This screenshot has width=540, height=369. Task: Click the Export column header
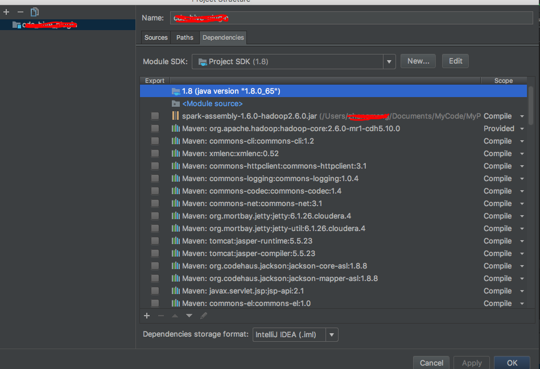[x=155, y=81]
